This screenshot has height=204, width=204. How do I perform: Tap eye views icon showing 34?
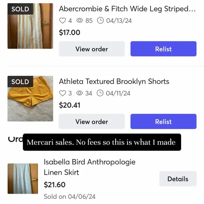pos(79,93)
